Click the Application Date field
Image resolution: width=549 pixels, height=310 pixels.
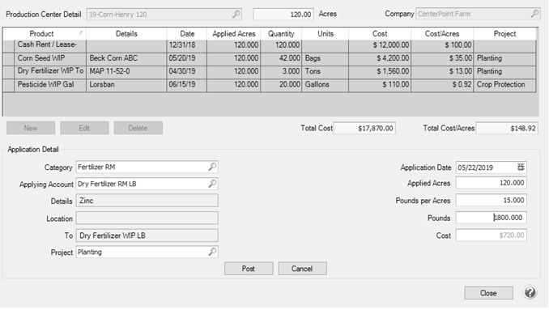(x=492, y=168)
